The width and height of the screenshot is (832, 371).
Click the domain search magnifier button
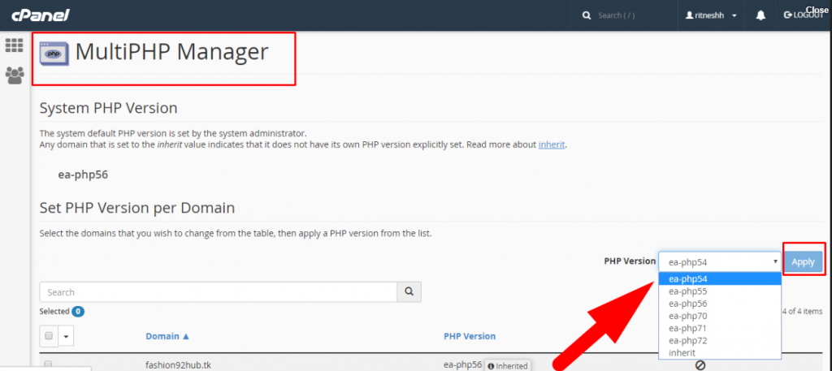[x=409, y=292]
